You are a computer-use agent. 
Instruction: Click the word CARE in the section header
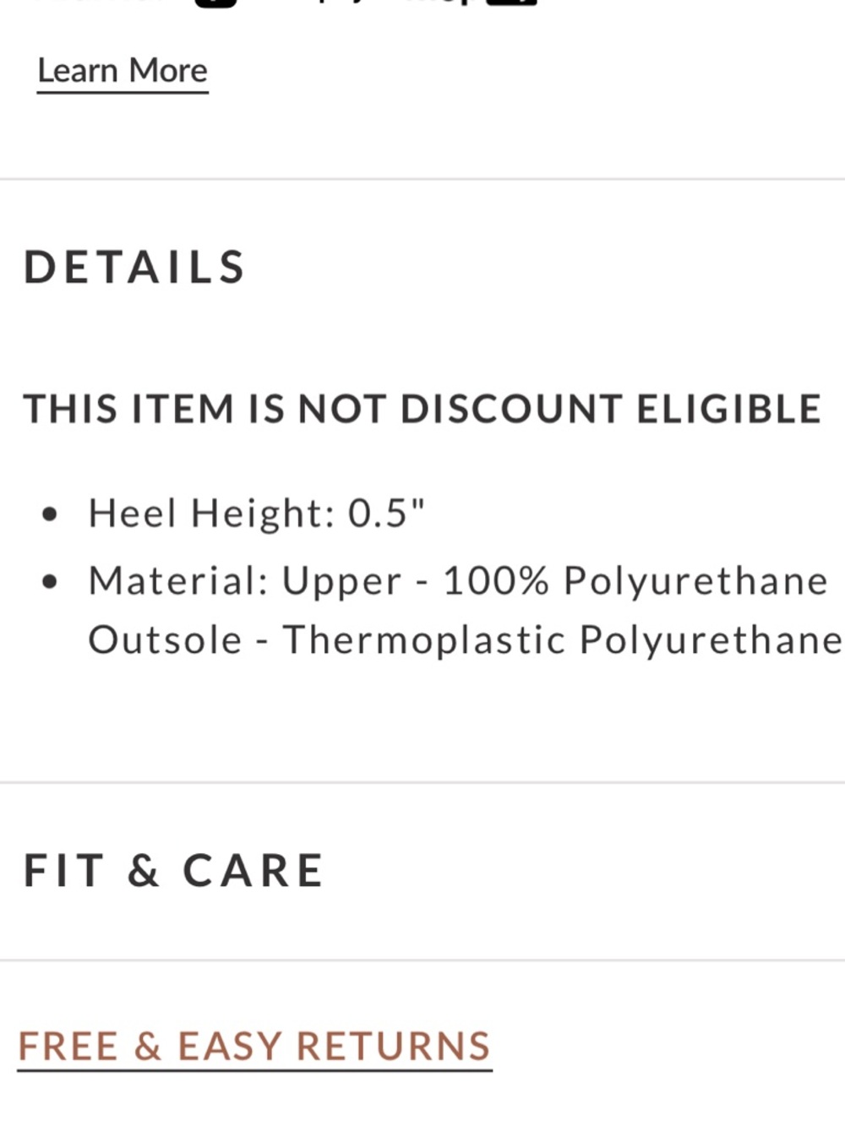(x=253, y=871)
